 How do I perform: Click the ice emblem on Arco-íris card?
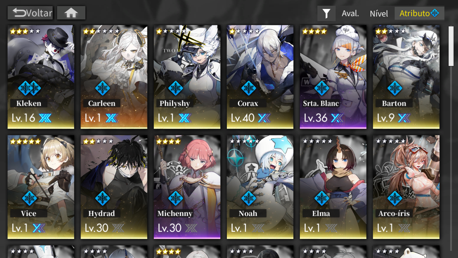[x=394, y=198]
